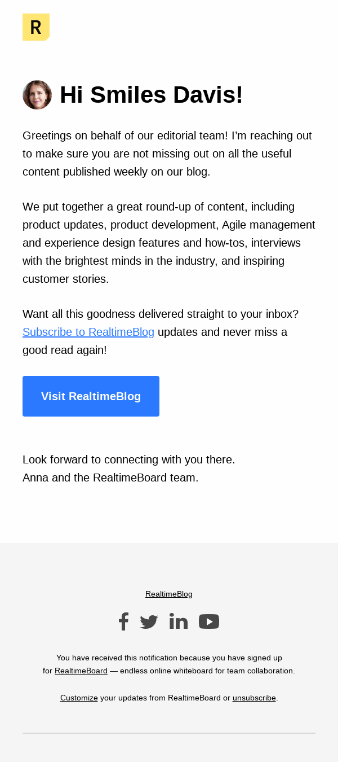Click the Greetings editorial team paragraph

point(167,154)
